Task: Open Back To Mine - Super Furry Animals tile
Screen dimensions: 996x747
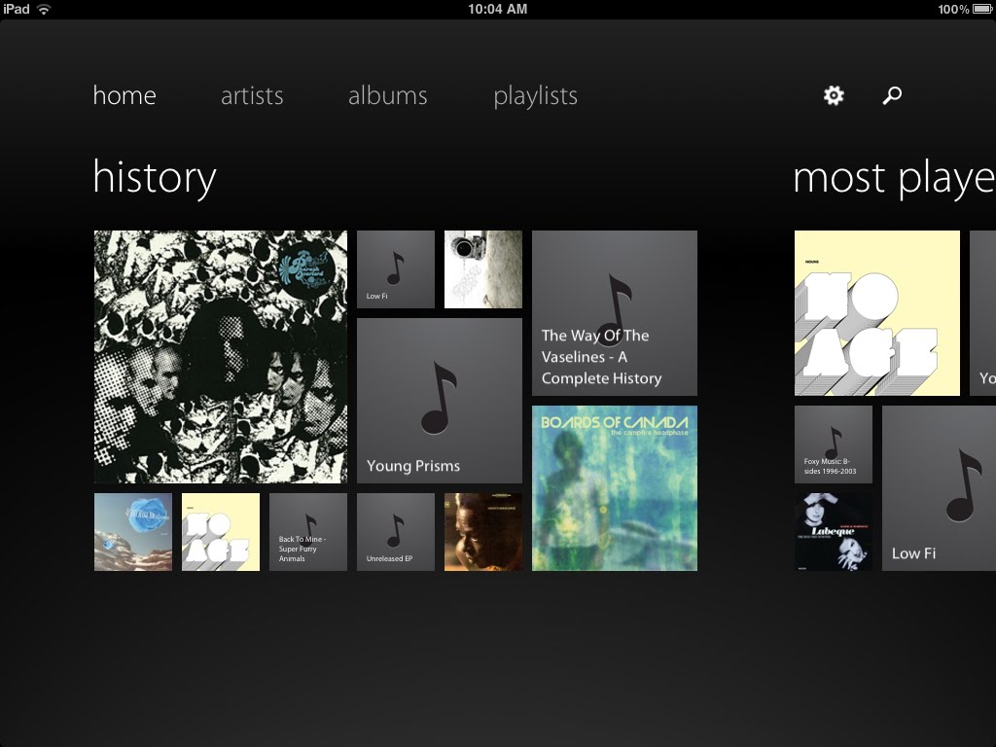Action: pyautogui.click(x=308, y=532)
